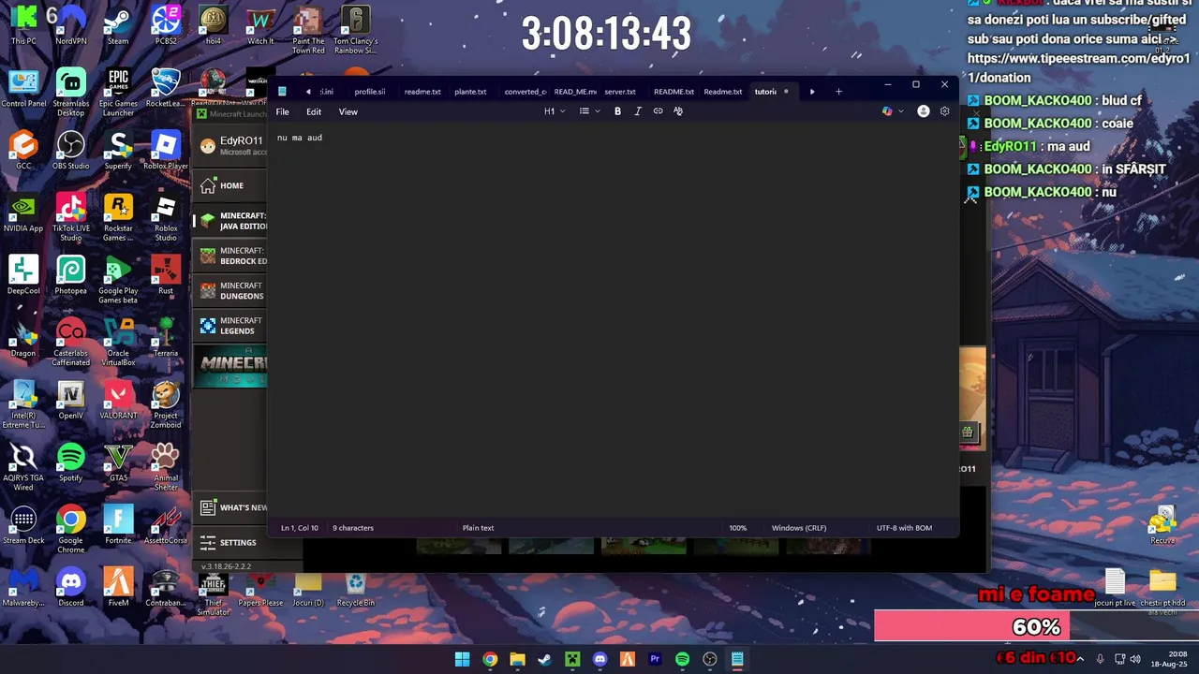The width and height of the screenshot is (1199, 674).
Task: Insert a link in Notepad
Action: (658, 111)
